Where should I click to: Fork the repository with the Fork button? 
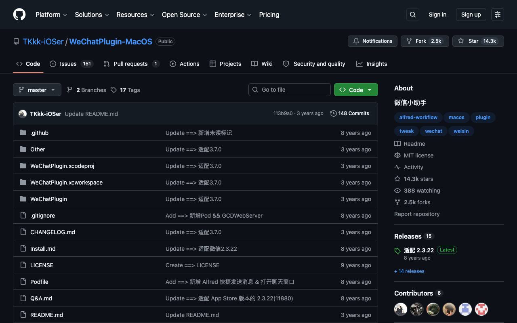[x=425, y=41]
